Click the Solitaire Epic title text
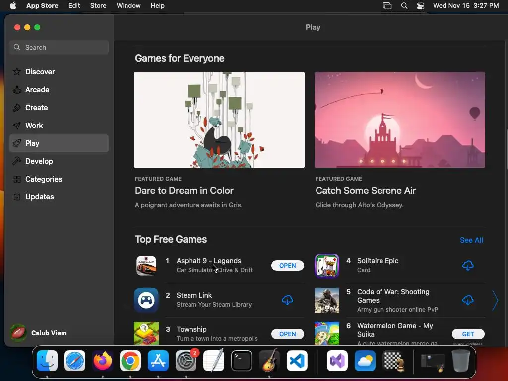The width and height of the screenshot is (508, 381). click(x=378, y=261)
